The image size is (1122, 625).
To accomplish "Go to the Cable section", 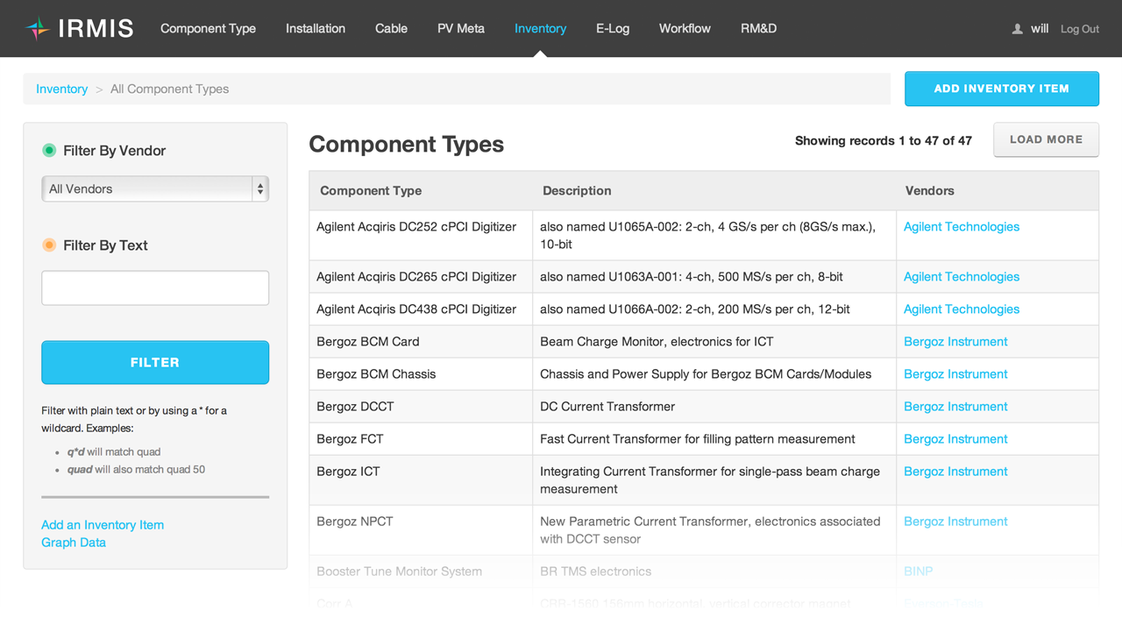I will pyautogui.click(x=391, y=29).
